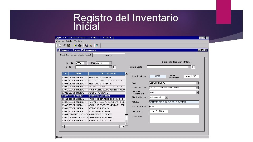Click the list's scroll up arrow
This screenshot has width=253, height=142.
[x=127, y=73]
